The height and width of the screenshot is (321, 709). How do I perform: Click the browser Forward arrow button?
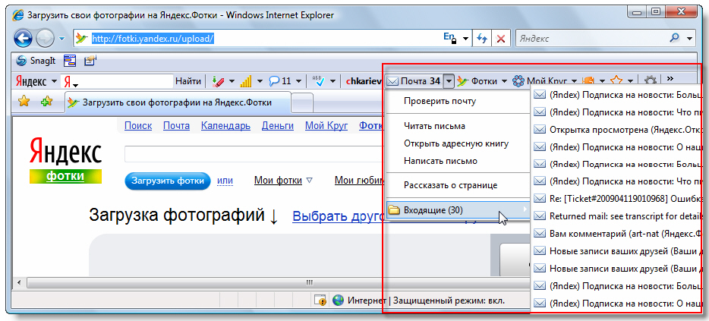(45, 39)
